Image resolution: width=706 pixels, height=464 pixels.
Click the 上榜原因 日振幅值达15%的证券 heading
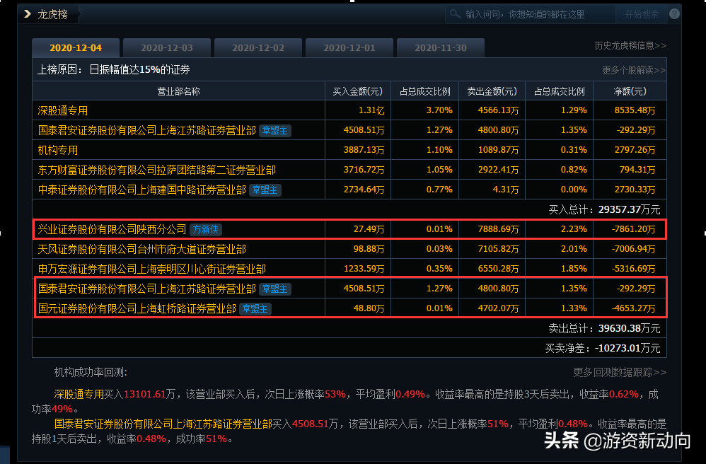coord(113,70)
